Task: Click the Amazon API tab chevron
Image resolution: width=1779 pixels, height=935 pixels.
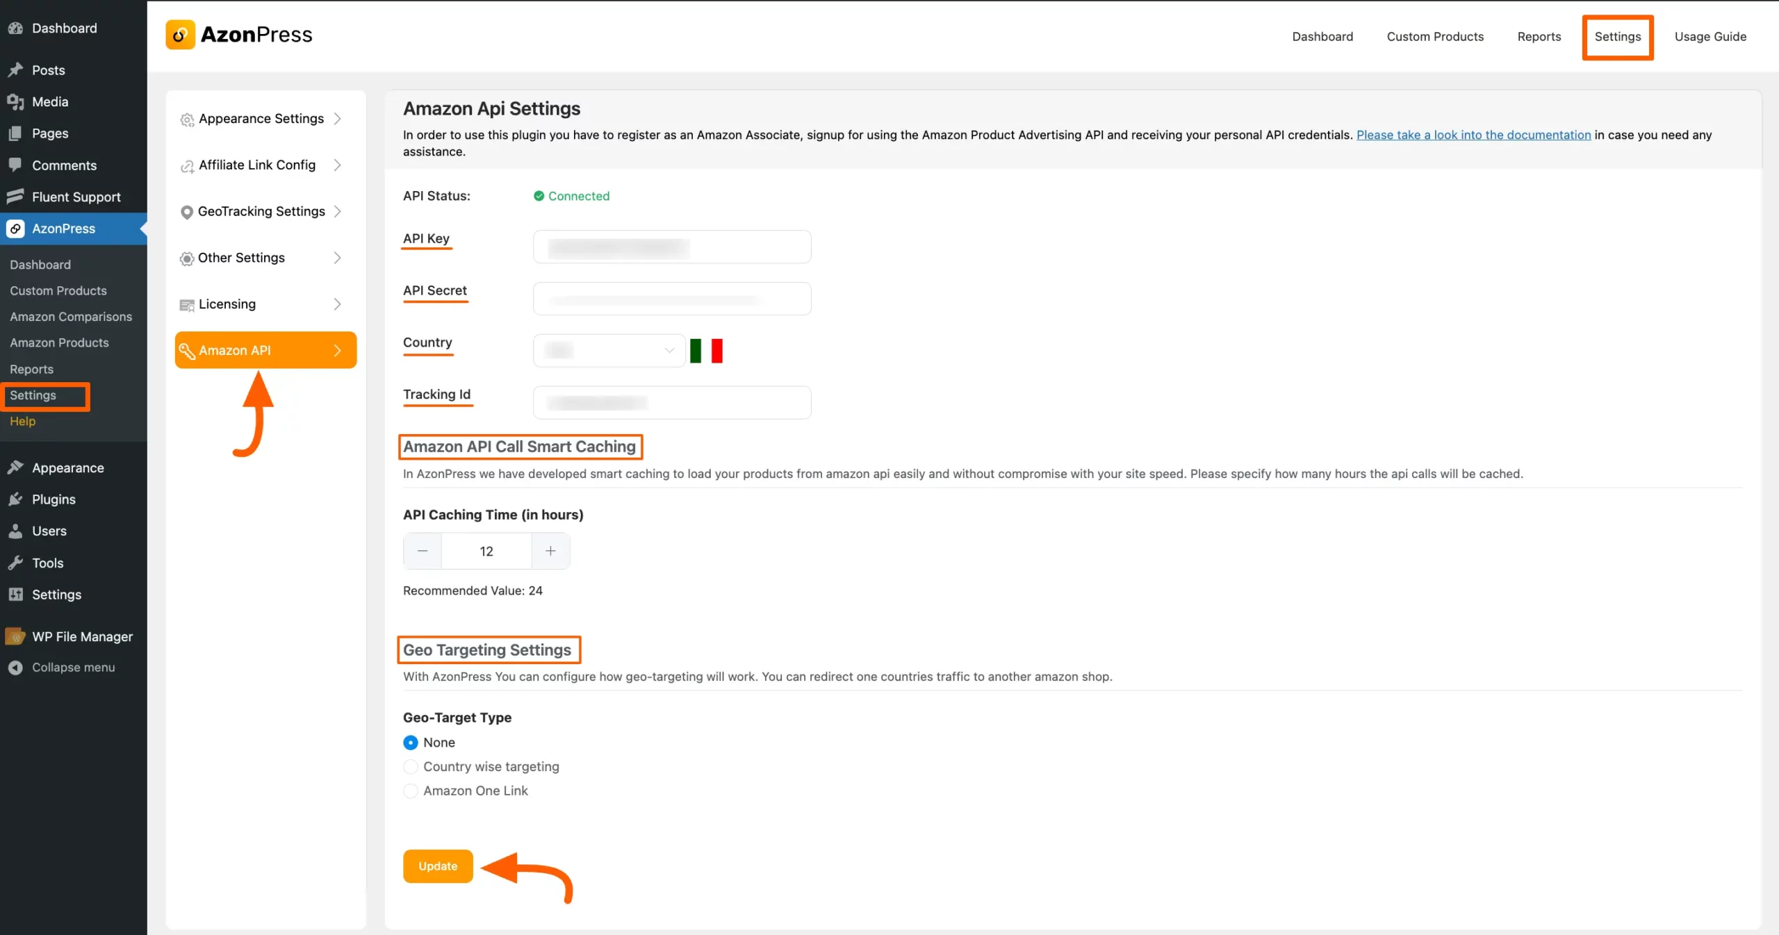Action: [338, 351]
